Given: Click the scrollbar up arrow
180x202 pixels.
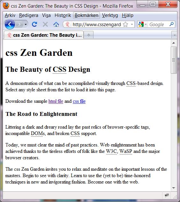Looking at the screenshot, I should coord(174,43).
